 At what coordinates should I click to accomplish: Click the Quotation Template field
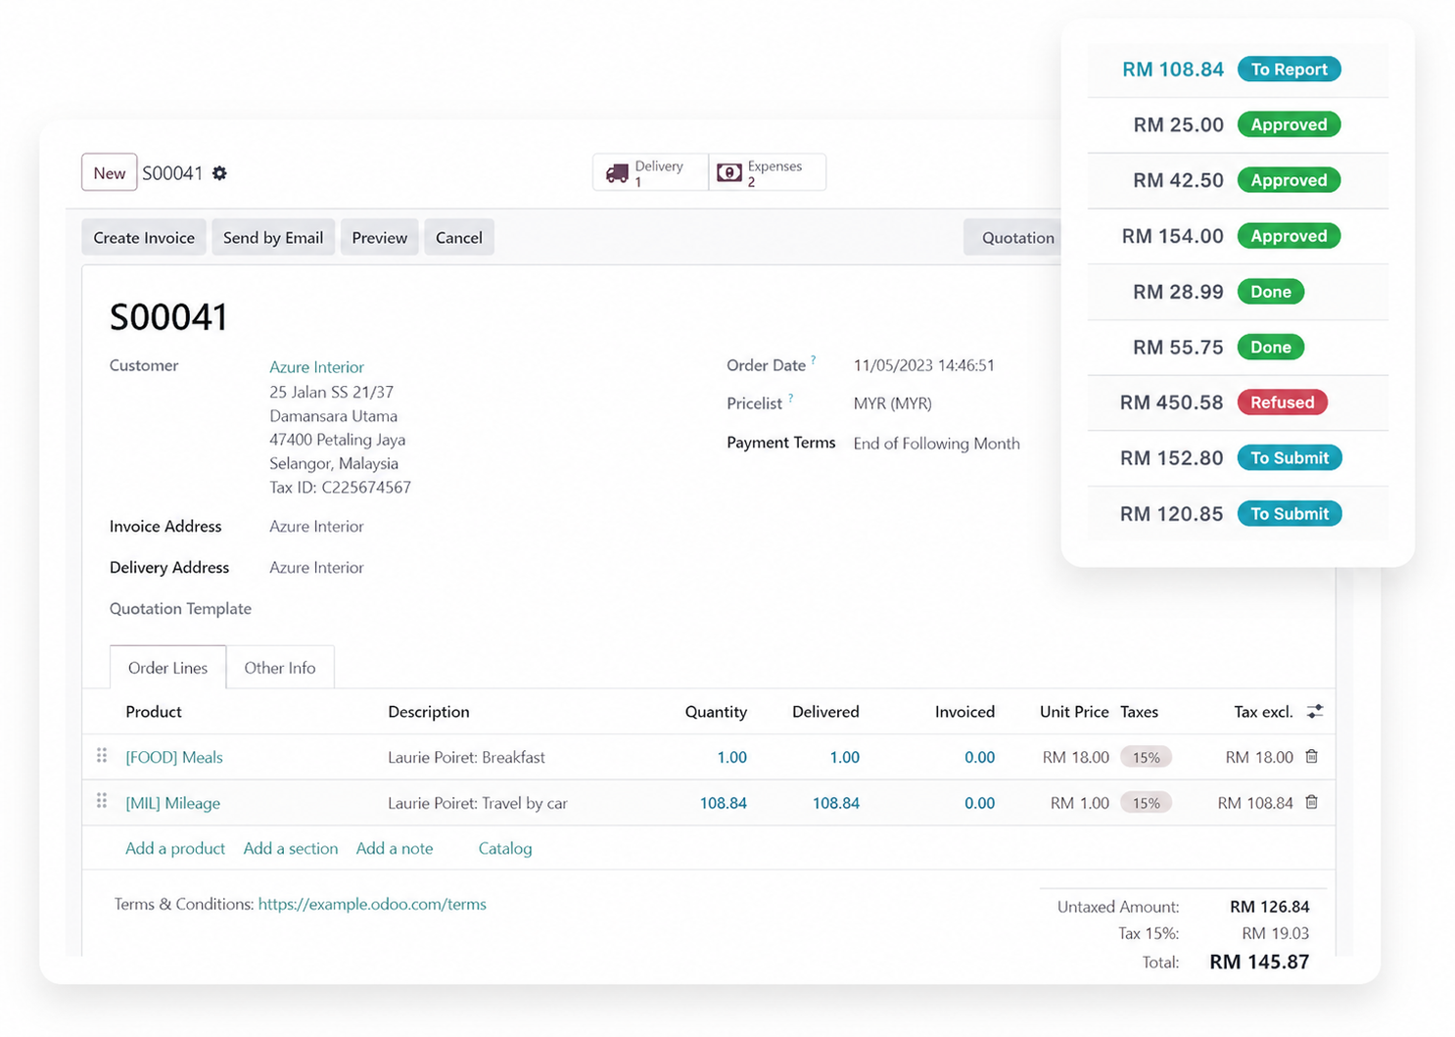click(392, 609)
